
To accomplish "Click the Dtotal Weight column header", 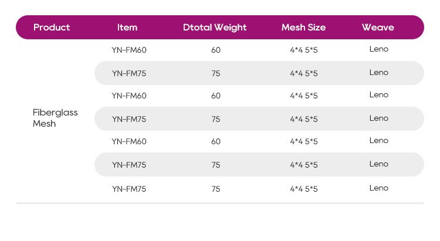I will coord(215,28).
